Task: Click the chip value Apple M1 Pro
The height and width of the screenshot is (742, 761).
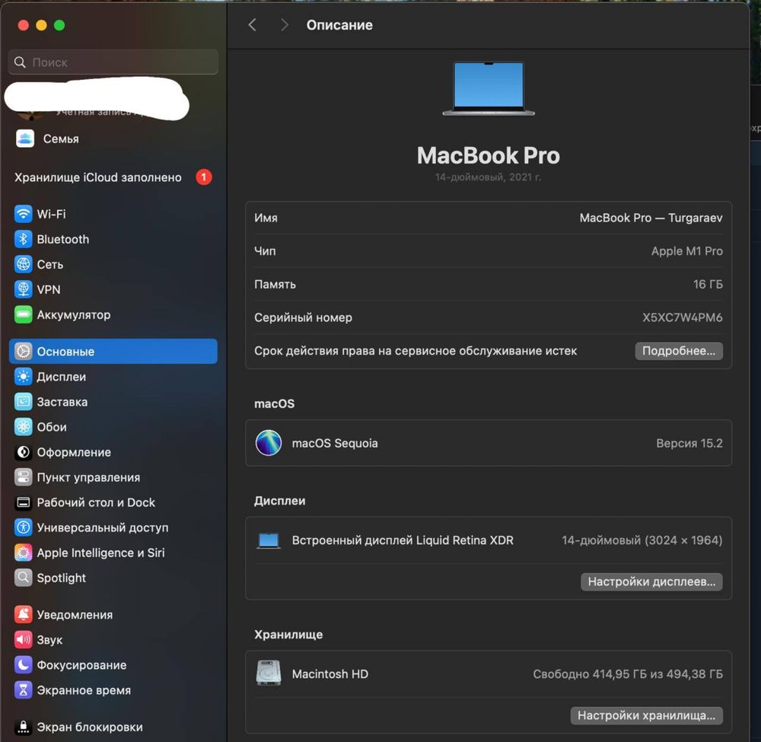Action: pos(686,251)
